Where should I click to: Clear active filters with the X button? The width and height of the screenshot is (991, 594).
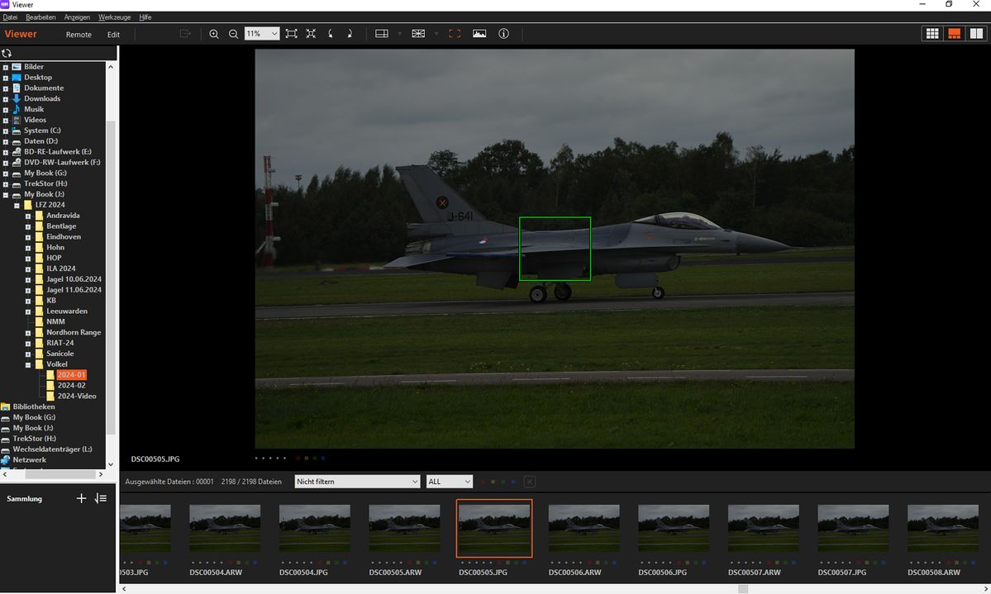[x=529, y=482]
